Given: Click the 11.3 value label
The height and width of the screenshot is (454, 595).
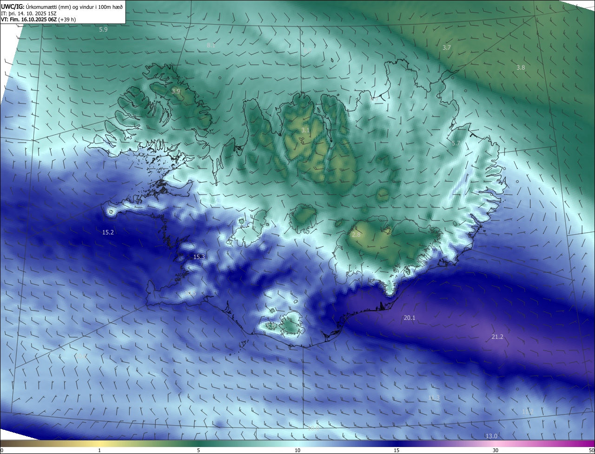Looking at the screenshot, I should pos(434,398).
